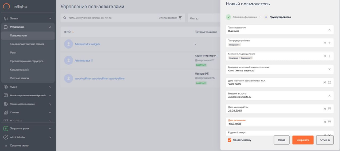Viewport: 340px width, 151px height.
Task: Open the user filter funnel icon
Action: pos(180,18)
